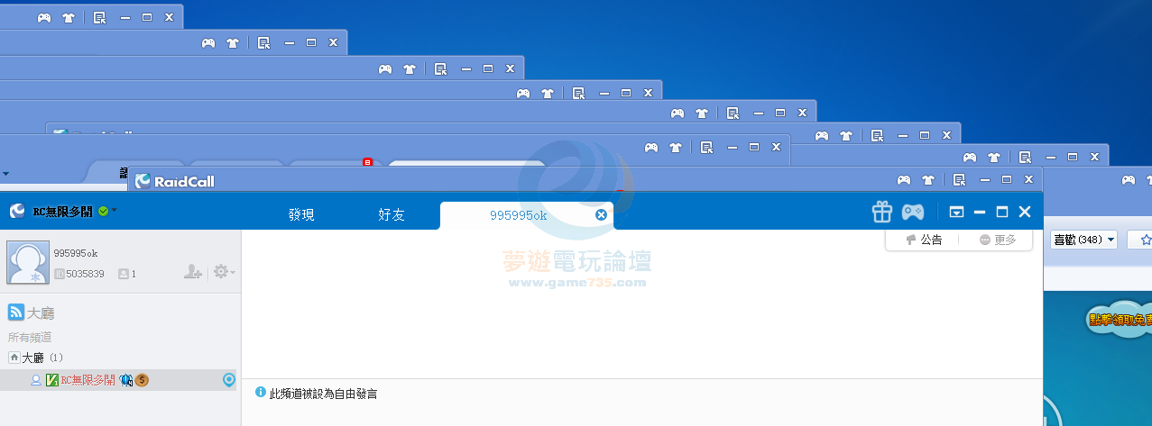Click the document menu icon of window directly behind
Image resolution: width=1152 pixels, height=426 pixels.
[961, 179]
